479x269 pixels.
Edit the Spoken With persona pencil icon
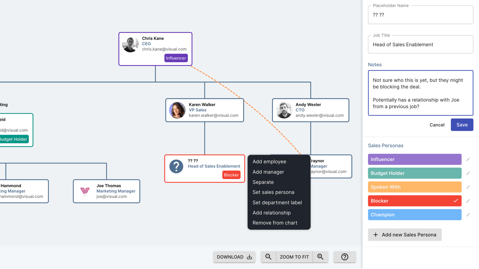click(x=468, y=187)
